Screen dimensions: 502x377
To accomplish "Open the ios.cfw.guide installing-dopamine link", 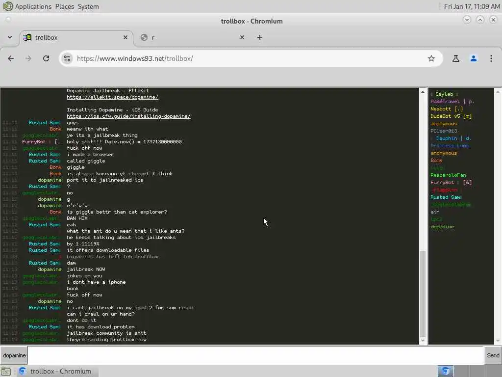I will (x=129, y=116).
